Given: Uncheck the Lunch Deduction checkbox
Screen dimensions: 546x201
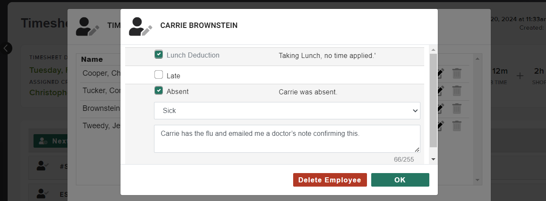Looking at the screenshot, I should pos(159,55).
